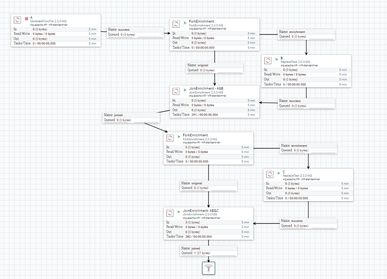
Task: Select the success connection from ReplaceText C
Action: [308, 223]
